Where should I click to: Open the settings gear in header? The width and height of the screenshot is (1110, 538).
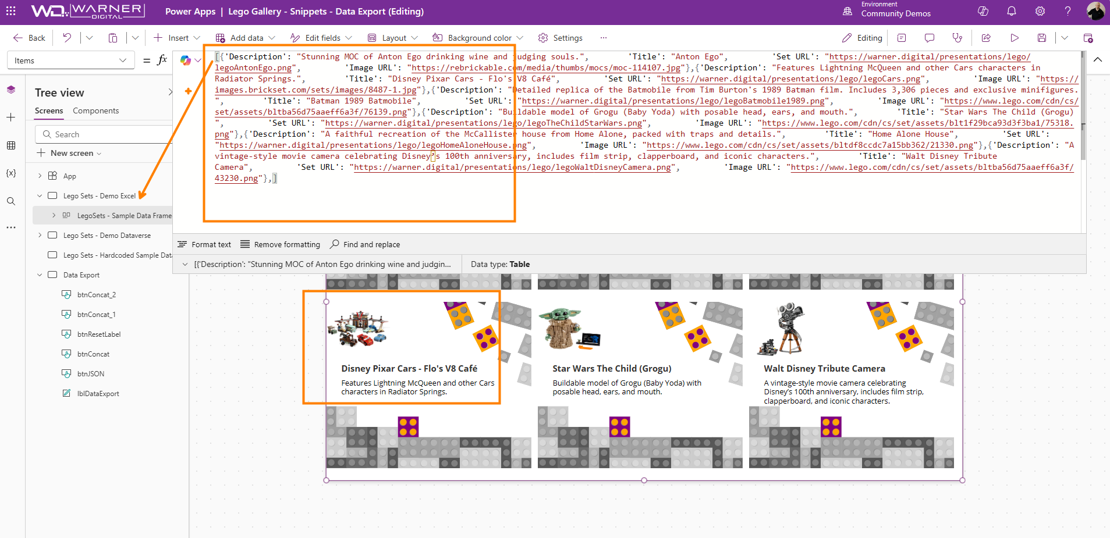(x=1040, y=11)
